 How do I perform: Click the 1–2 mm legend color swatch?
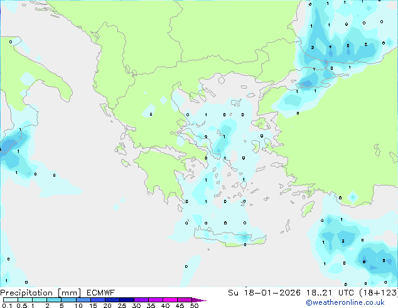pyautogui.click(x=40, y=300)
